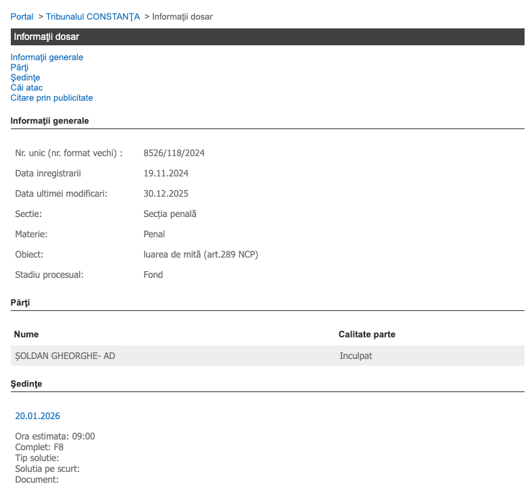Jump to Informaţii generale via top navigation link

coord(47,57)
